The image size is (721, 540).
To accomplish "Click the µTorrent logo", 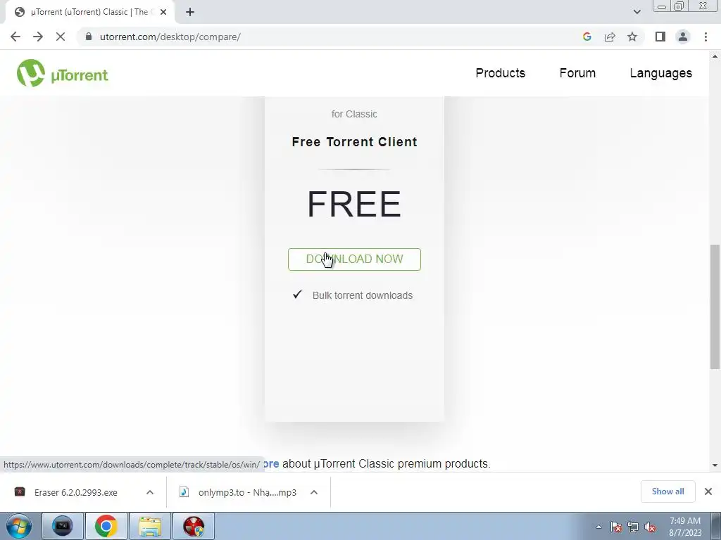I will [62, 73].
